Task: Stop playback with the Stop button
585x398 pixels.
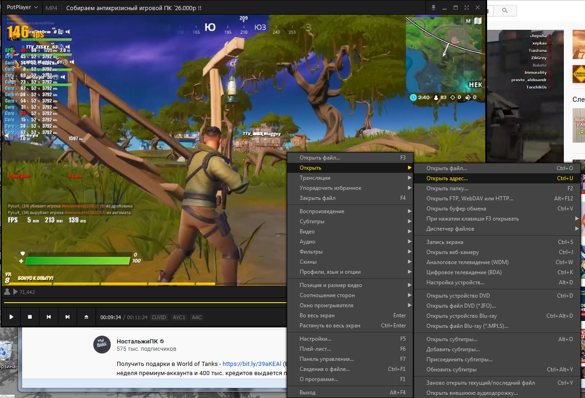Action: point(30,317)
